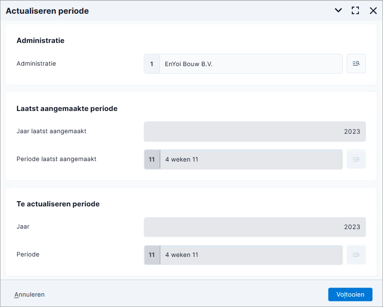Image resolution: width=383 pixels, height=307 pixels.
Task: Close the Actualiseren periode dialog
Action: click(373, 10)
